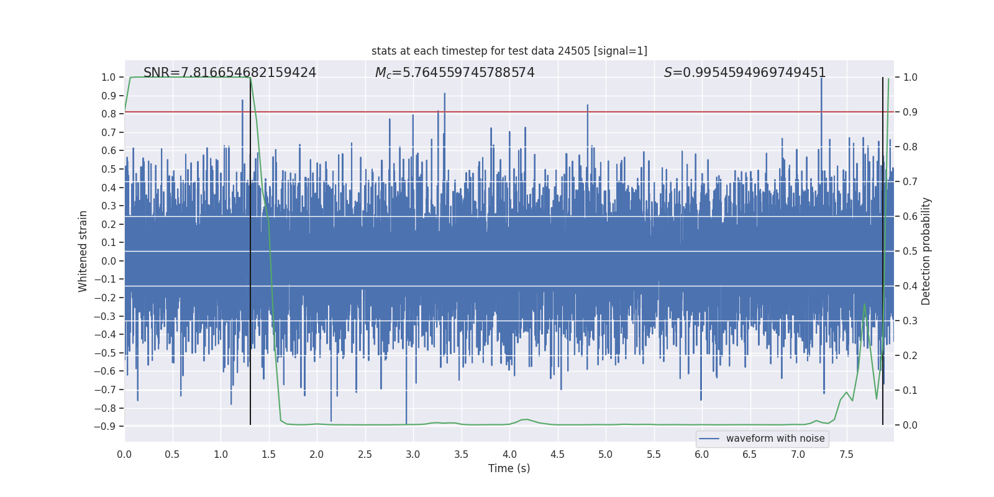Viewport: 994px width, 497px height.
Task: Click the "waveform with noise" legend text
Action: [775, 439]
